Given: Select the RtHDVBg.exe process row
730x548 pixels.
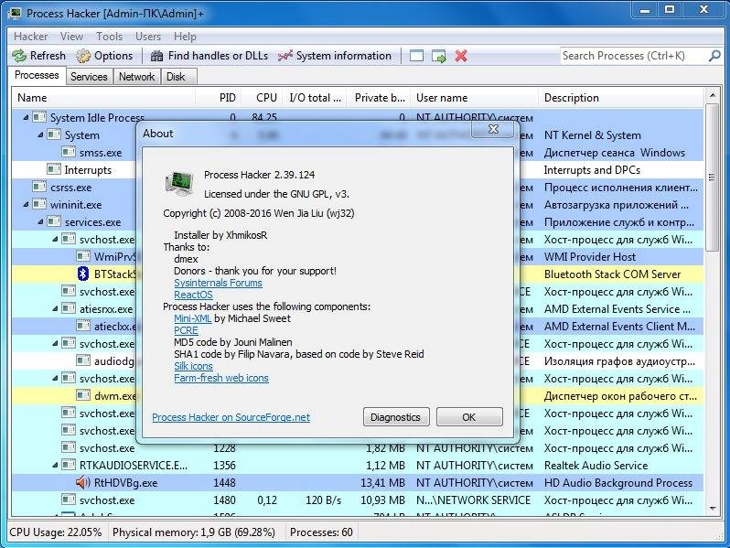Looking at the screenshot, I should coord(358,483).
